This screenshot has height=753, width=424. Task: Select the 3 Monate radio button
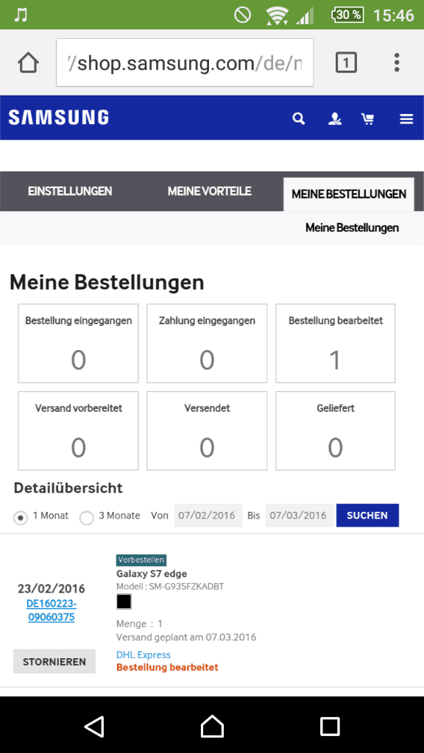click(x=87, y=518)
